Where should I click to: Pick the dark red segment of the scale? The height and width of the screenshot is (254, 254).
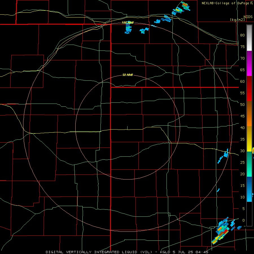coord(249,88)
